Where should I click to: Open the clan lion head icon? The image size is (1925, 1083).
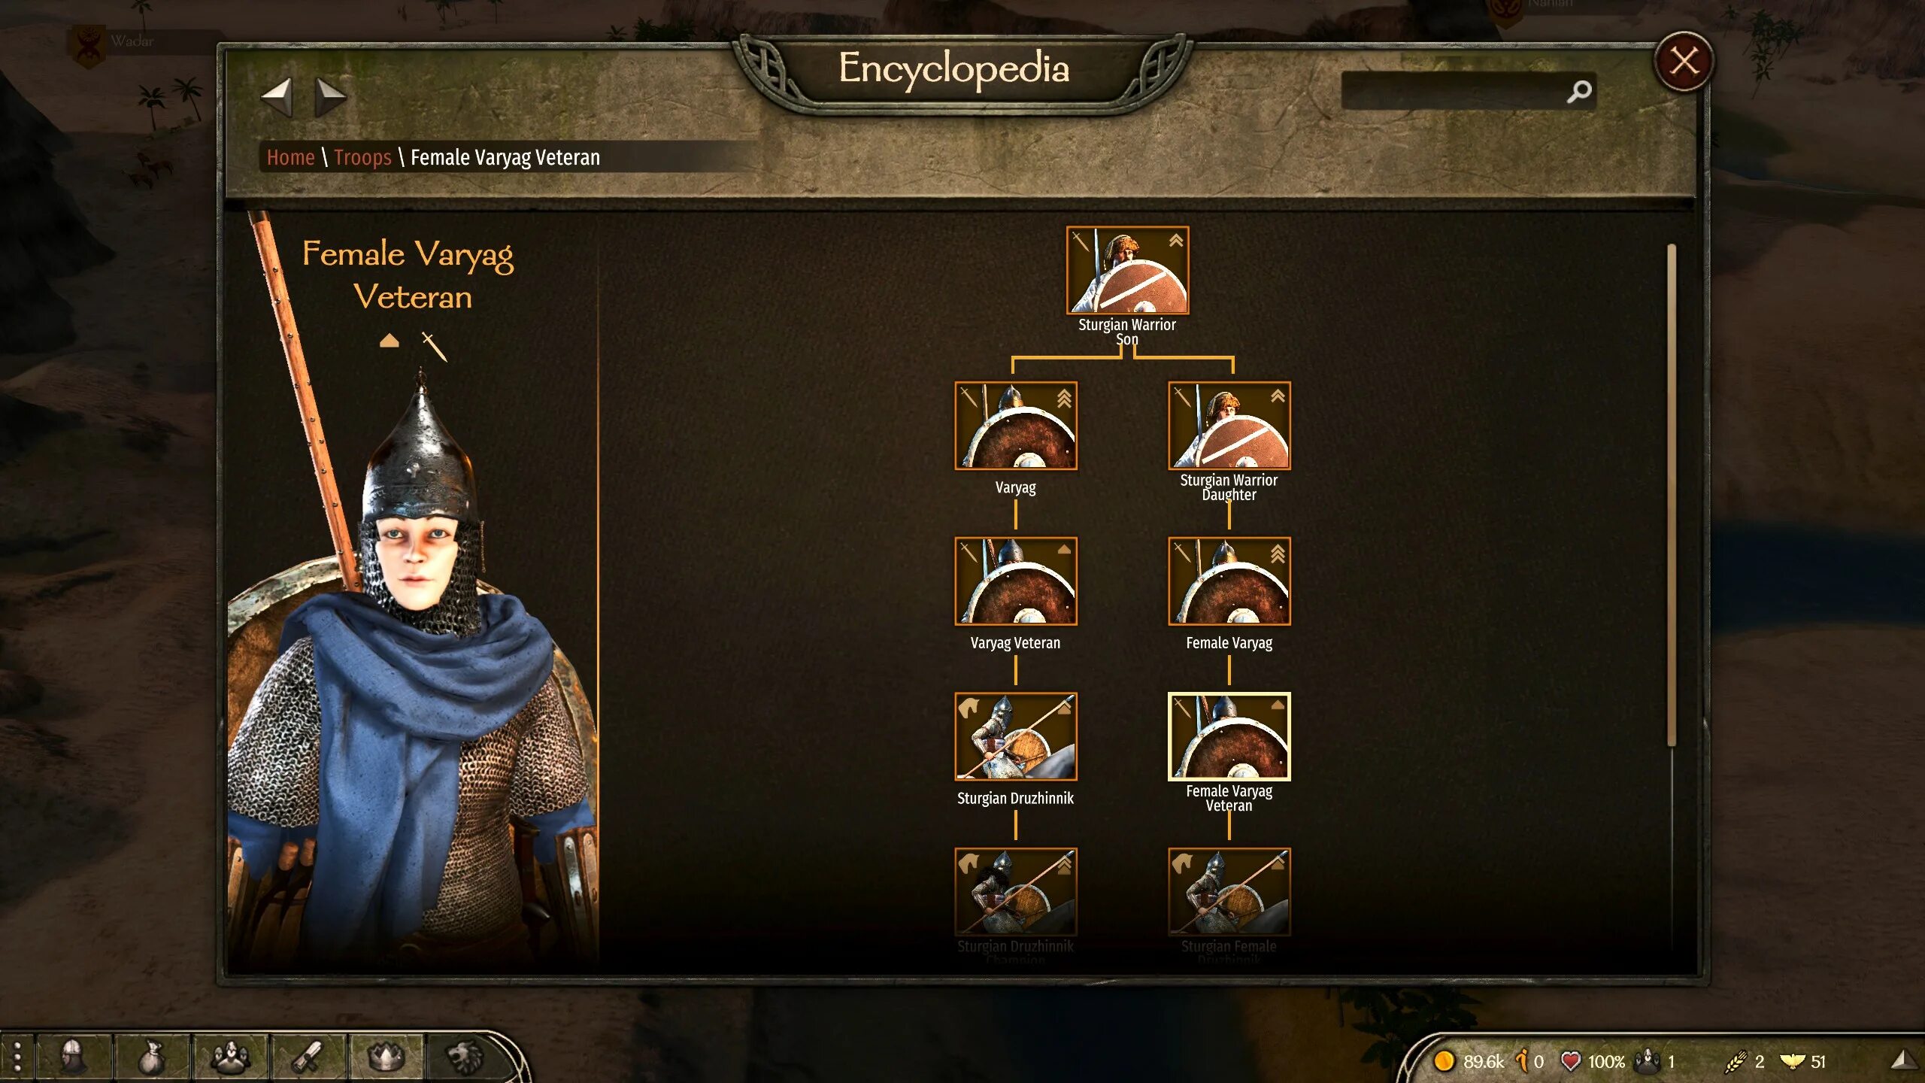(464, 1058)
